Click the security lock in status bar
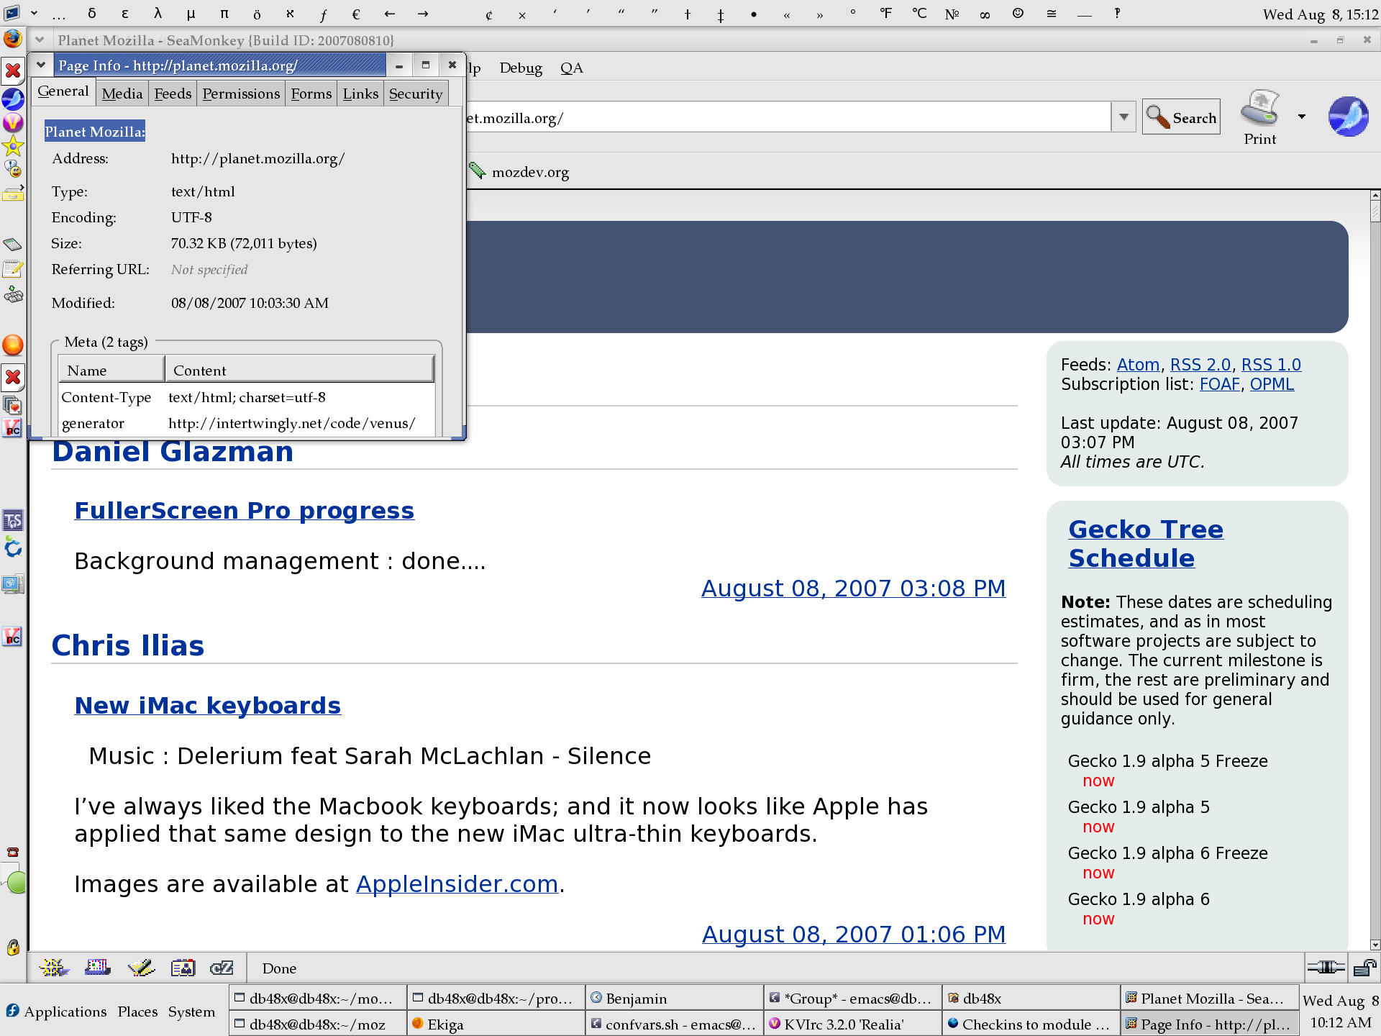Screen dimensions: 1381x1036 pos(1364,968)
